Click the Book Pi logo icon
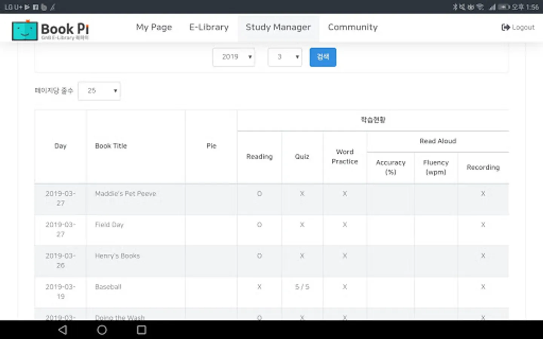Screen dimensions: 543x339 pyautogui.click(x=25, y=31)
